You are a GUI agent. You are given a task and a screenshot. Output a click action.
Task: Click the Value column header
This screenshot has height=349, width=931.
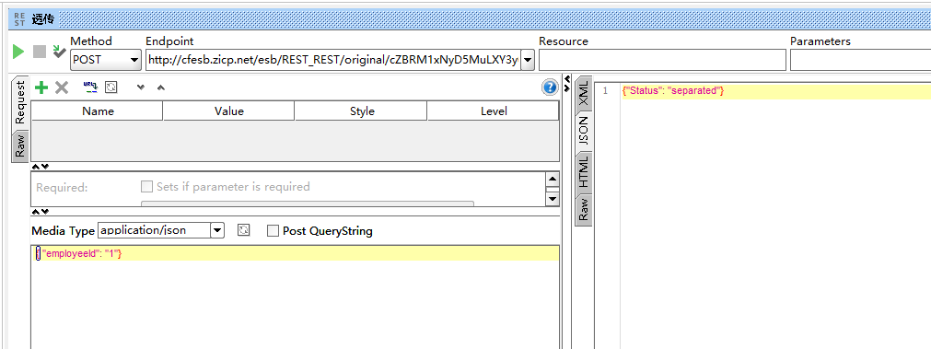pyautogui.click(x=228, y=111)
